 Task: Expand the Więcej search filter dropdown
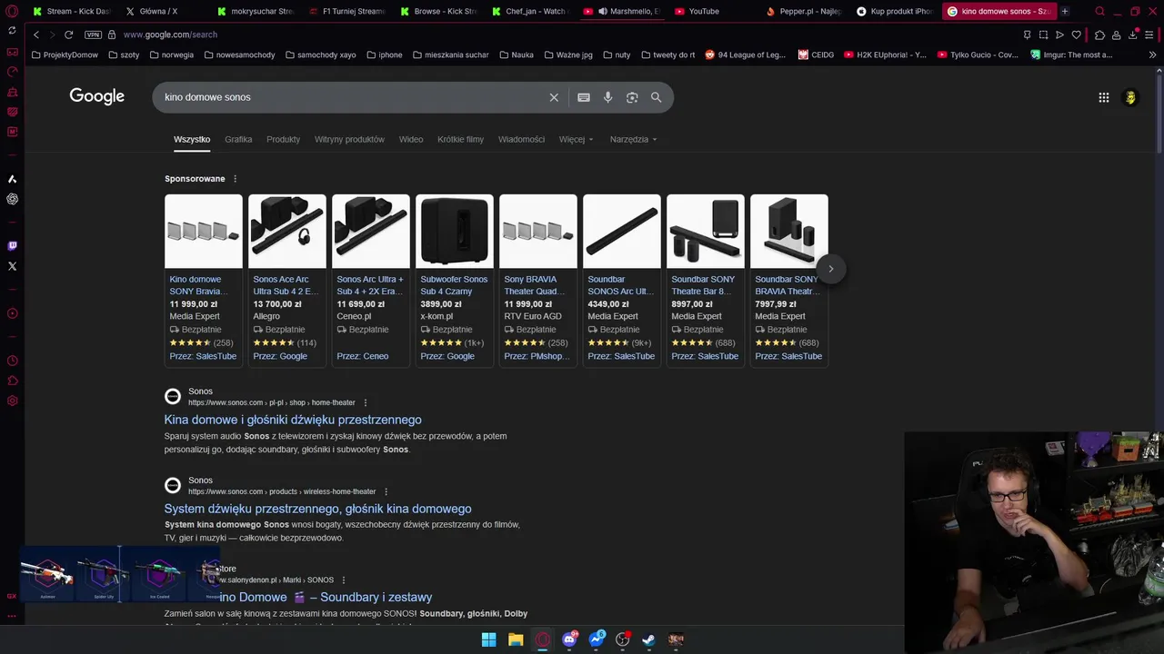click(x=576, y=139)
